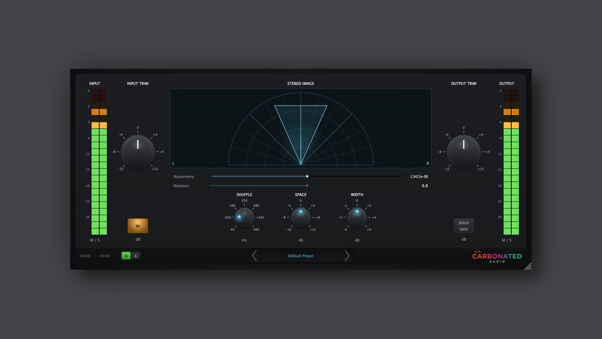The image size is (602, 339).
Task: Click the Carbonated Audio logo
Action: pos(497,257)
